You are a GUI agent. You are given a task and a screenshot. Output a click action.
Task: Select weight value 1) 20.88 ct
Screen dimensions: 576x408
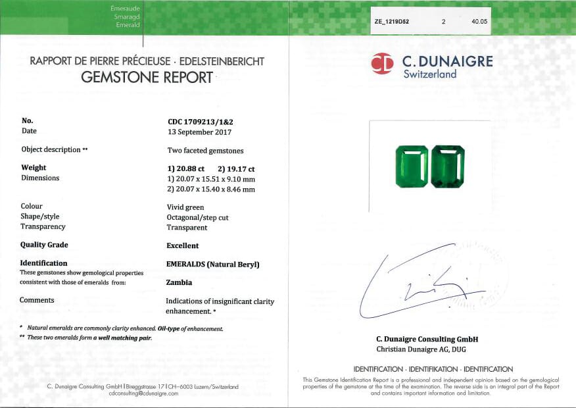(186, 168)
